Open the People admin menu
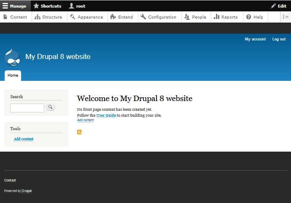291x203 pixels. 196,17
